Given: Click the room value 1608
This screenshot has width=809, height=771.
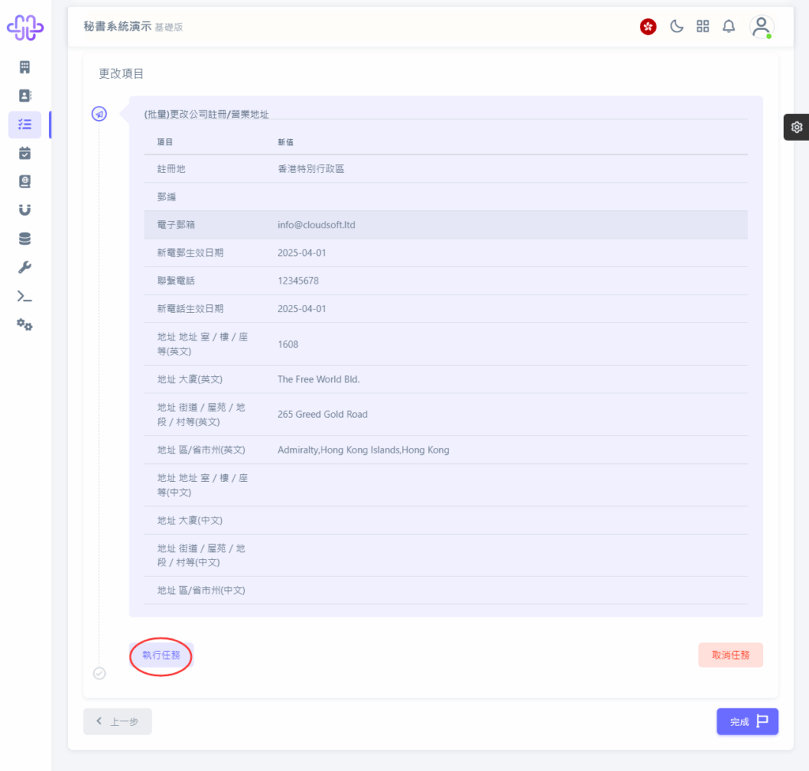Looking at the screenshot, I should (288, 344).
